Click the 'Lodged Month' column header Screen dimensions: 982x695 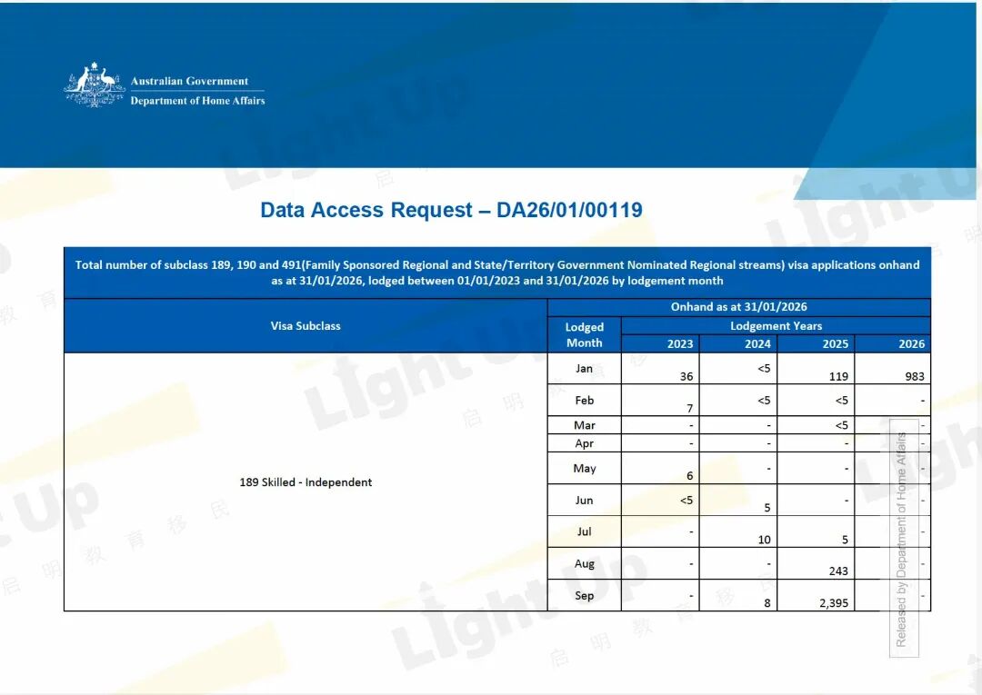point(585,334)
